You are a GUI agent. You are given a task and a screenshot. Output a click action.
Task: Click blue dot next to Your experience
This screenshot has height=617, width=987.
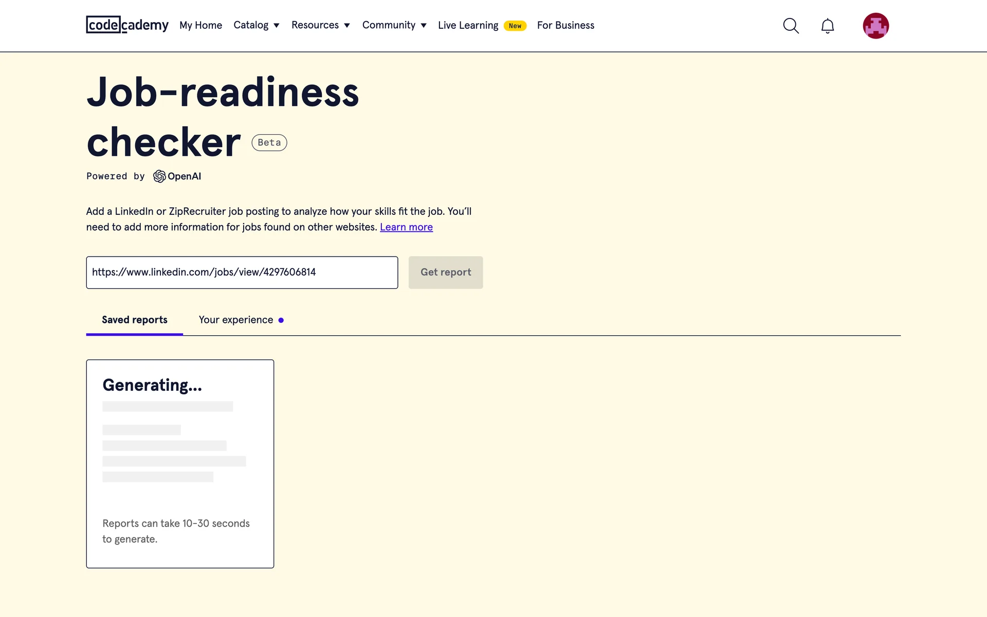pos(281,320)
